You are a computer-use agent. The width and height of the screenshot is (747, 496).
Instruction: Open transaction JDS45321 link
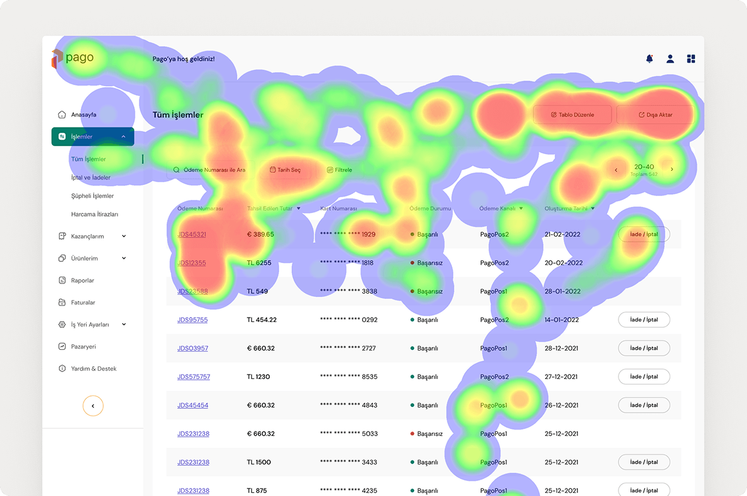coord(192,234)
